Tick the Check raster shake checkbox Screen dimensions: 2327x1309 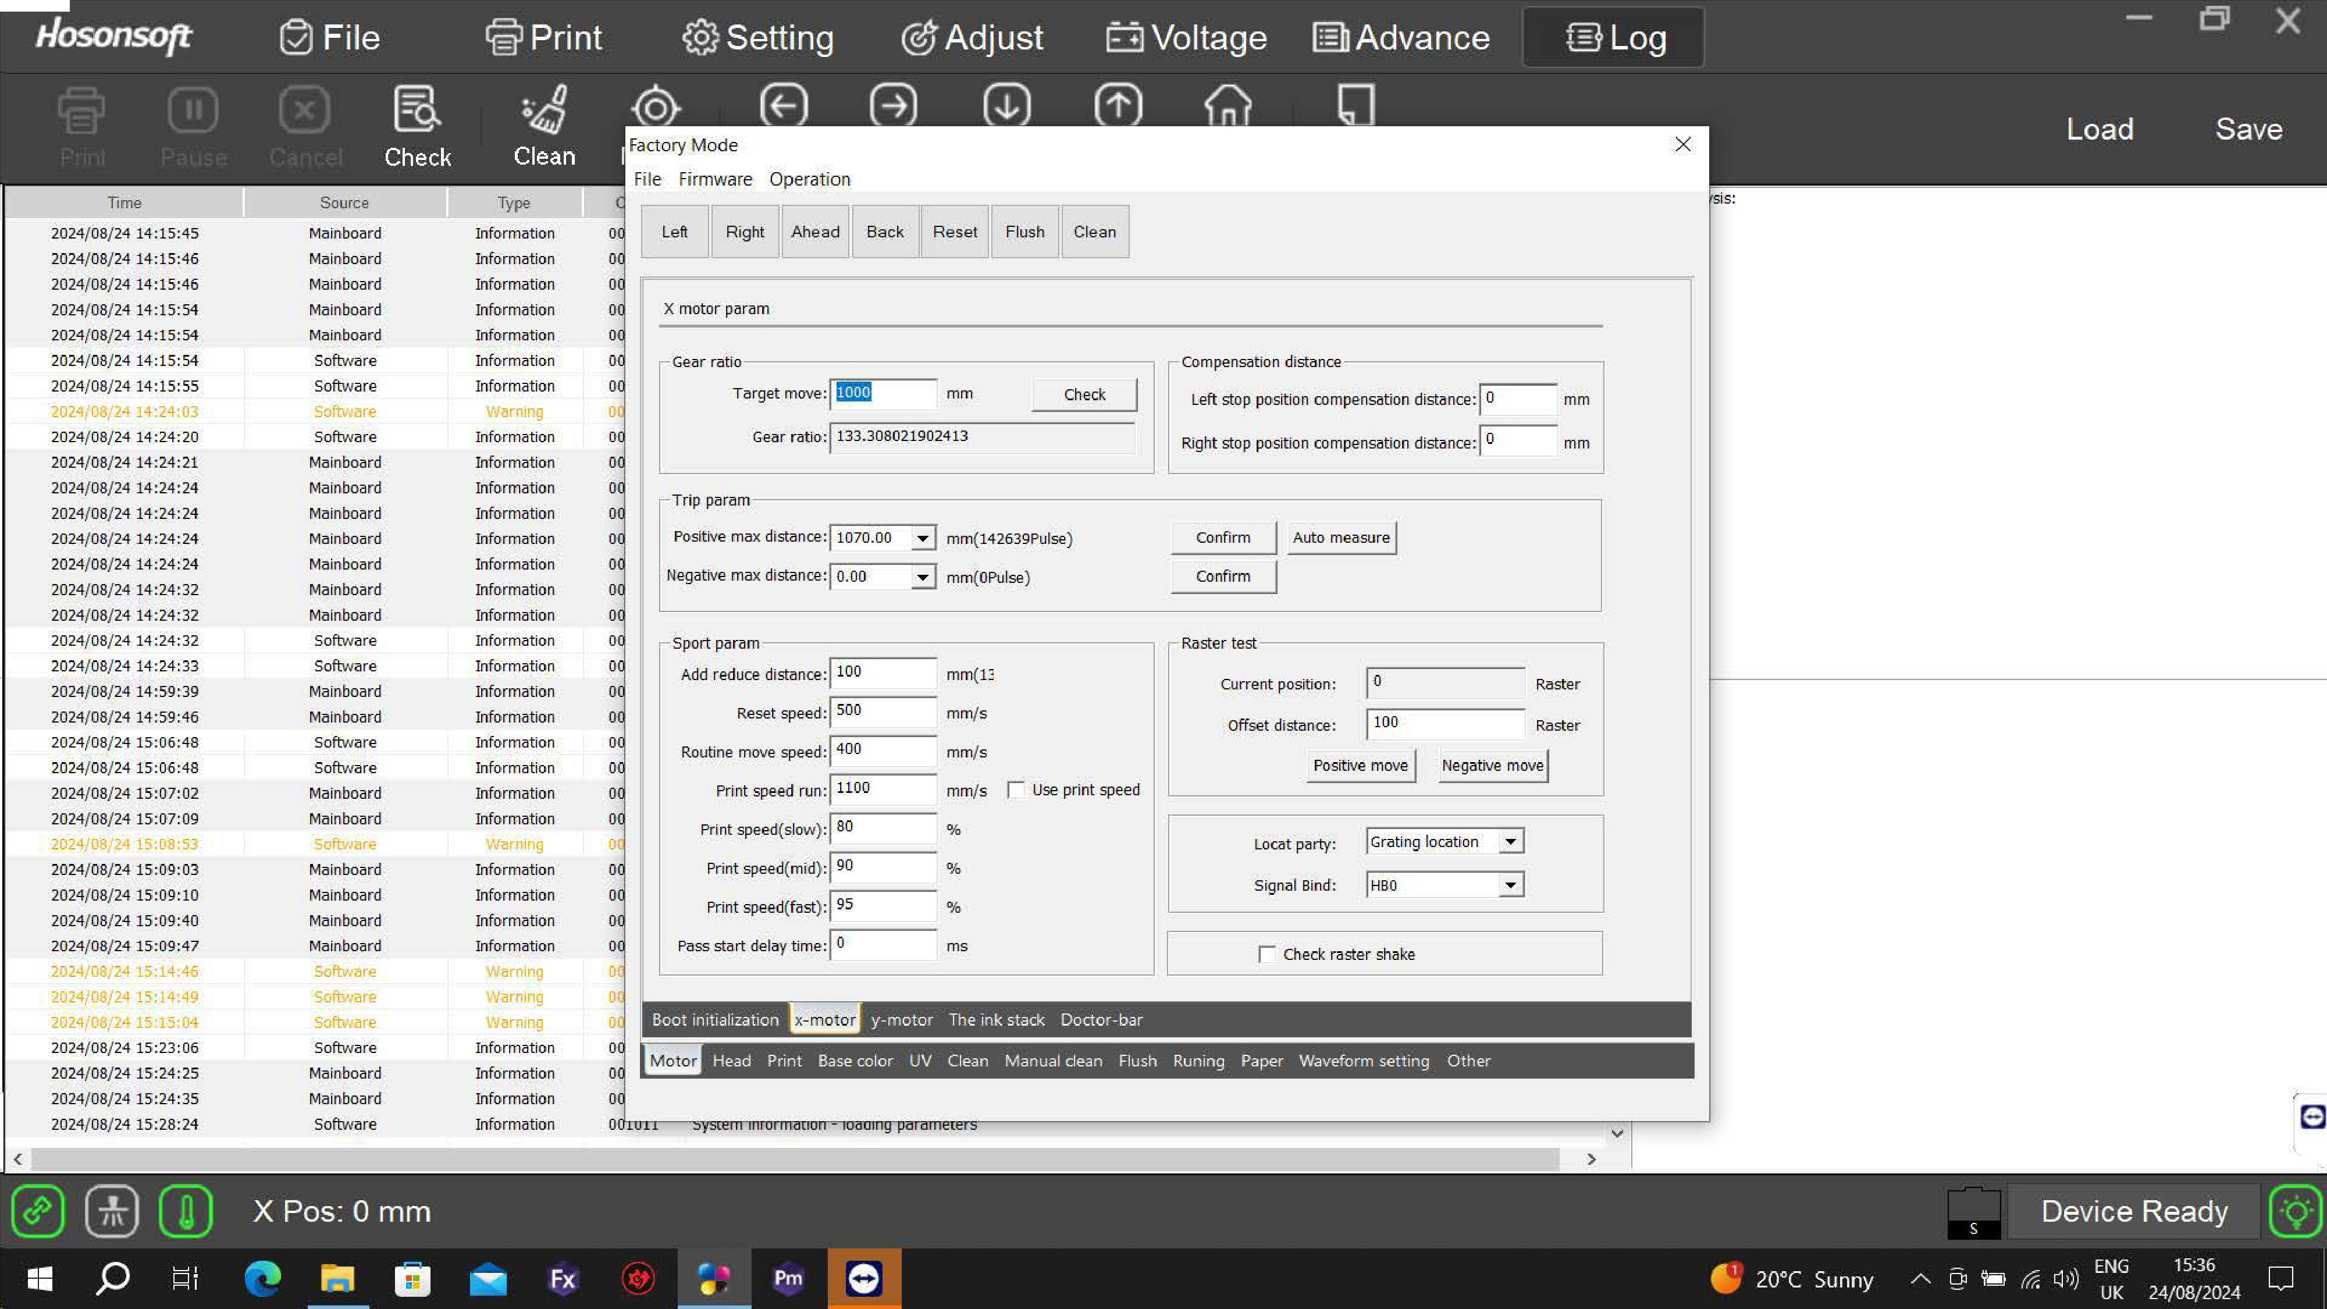pos(1268,954)
